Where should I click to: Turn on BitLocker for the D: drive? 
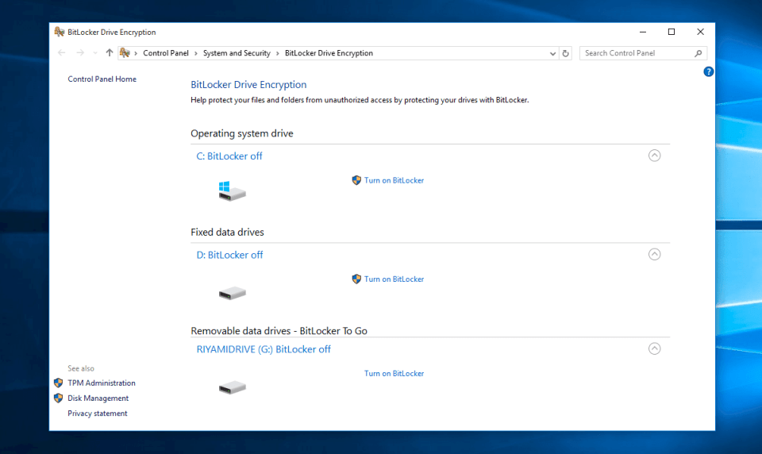tap(394, 279)
